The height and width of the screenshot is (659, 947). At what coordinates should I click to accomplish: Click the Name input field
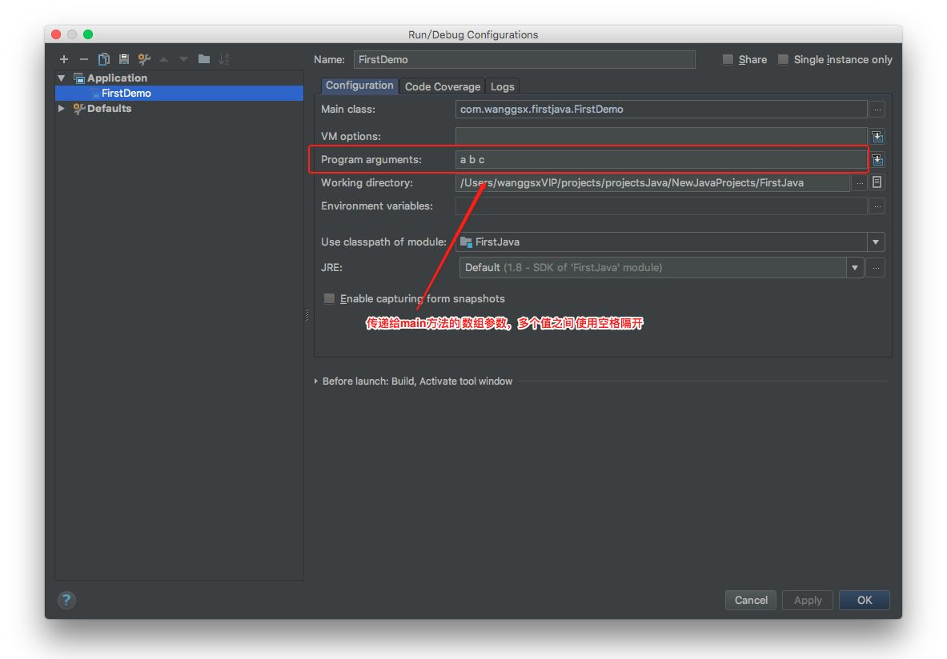click(x=524, y=60)
